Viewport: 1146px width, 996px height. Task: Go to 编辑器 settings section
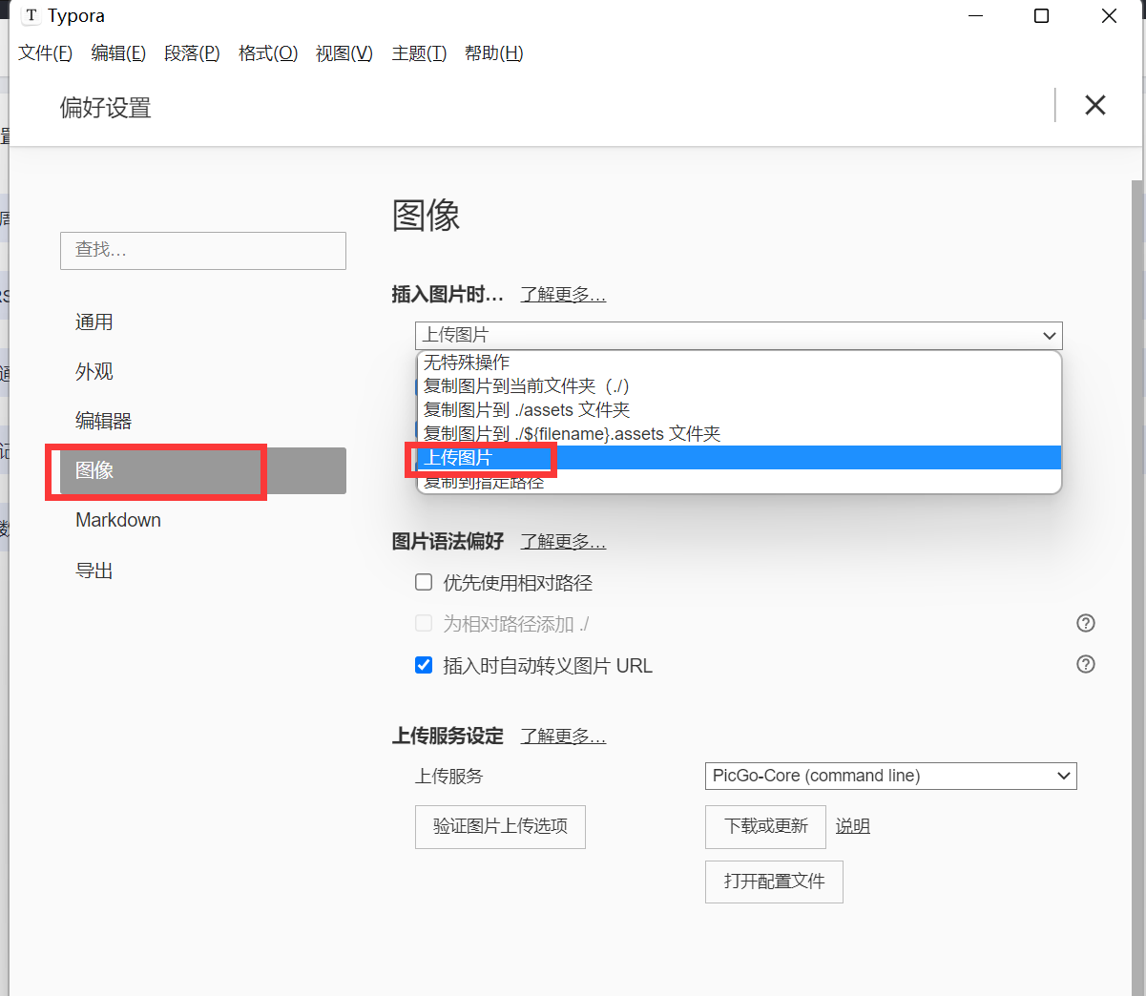pyautogui.click(x=203, y=422)
